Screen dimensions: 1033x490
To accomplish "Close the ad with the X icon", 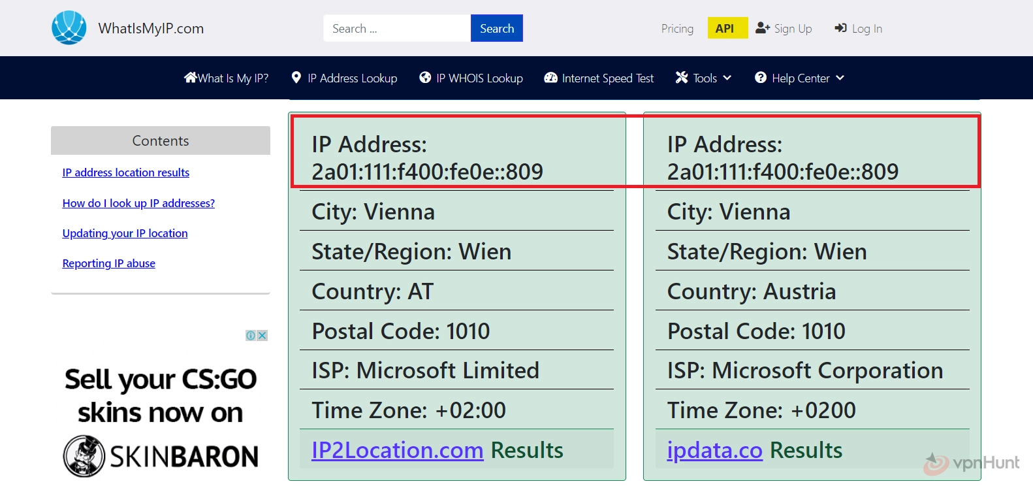I will click(x=262, y=335).
